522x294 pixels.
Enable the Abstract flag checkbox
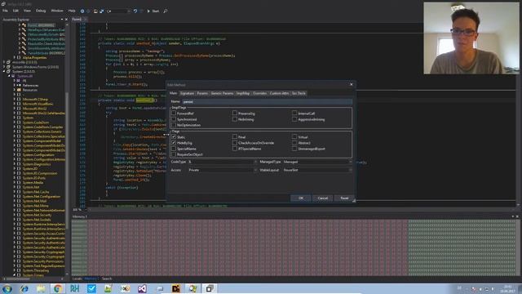pos(294,143)
